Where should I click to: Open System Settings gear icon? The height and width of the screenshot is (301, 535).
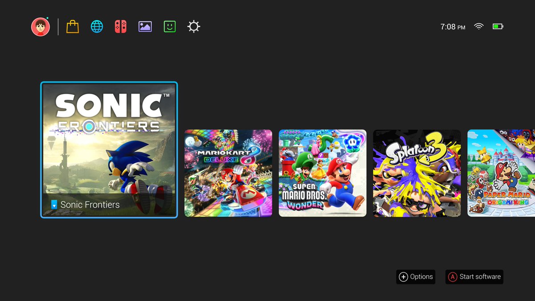coord(193,27)
